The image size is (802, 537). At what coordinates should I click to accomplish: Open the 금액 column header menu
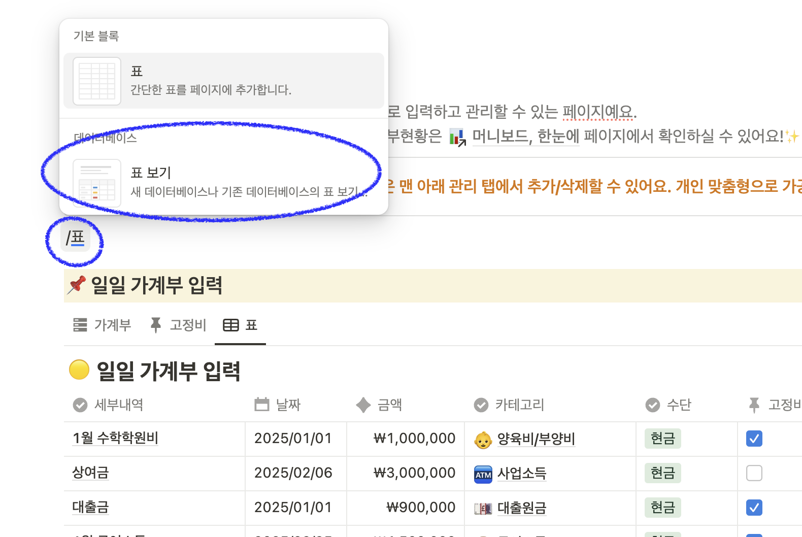pos(406,405)
